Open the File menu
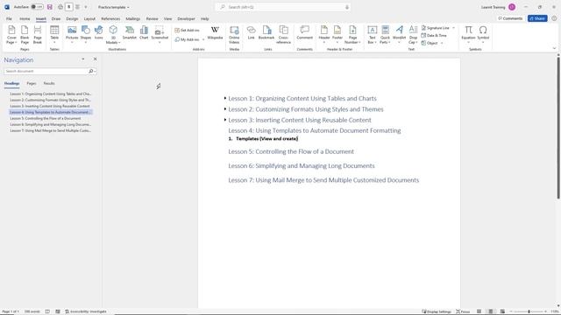Viewport: 561px width, 315px height. click(x=9, y=18)
